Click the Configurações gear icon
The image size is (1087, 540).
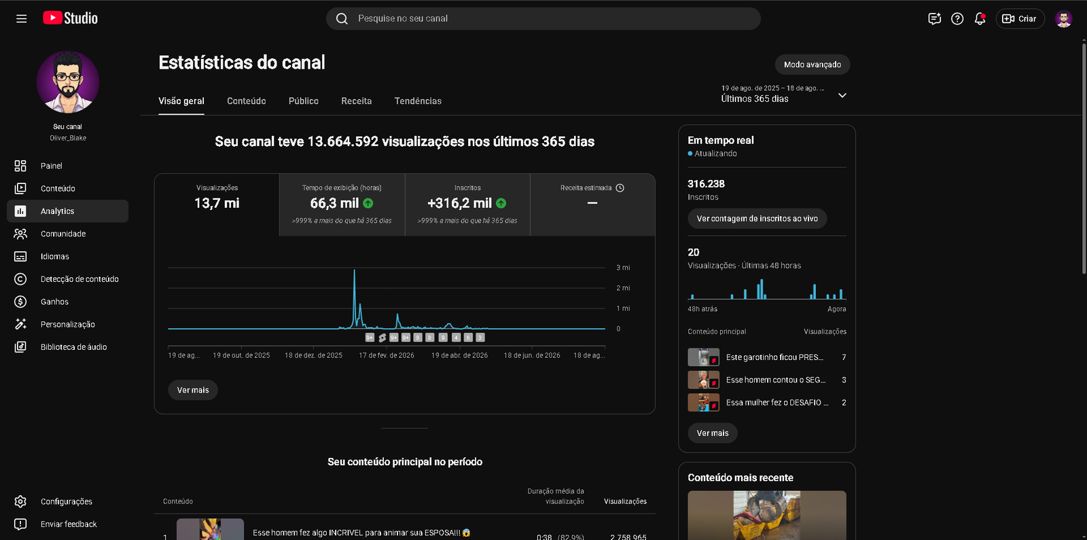click(20, 501)
